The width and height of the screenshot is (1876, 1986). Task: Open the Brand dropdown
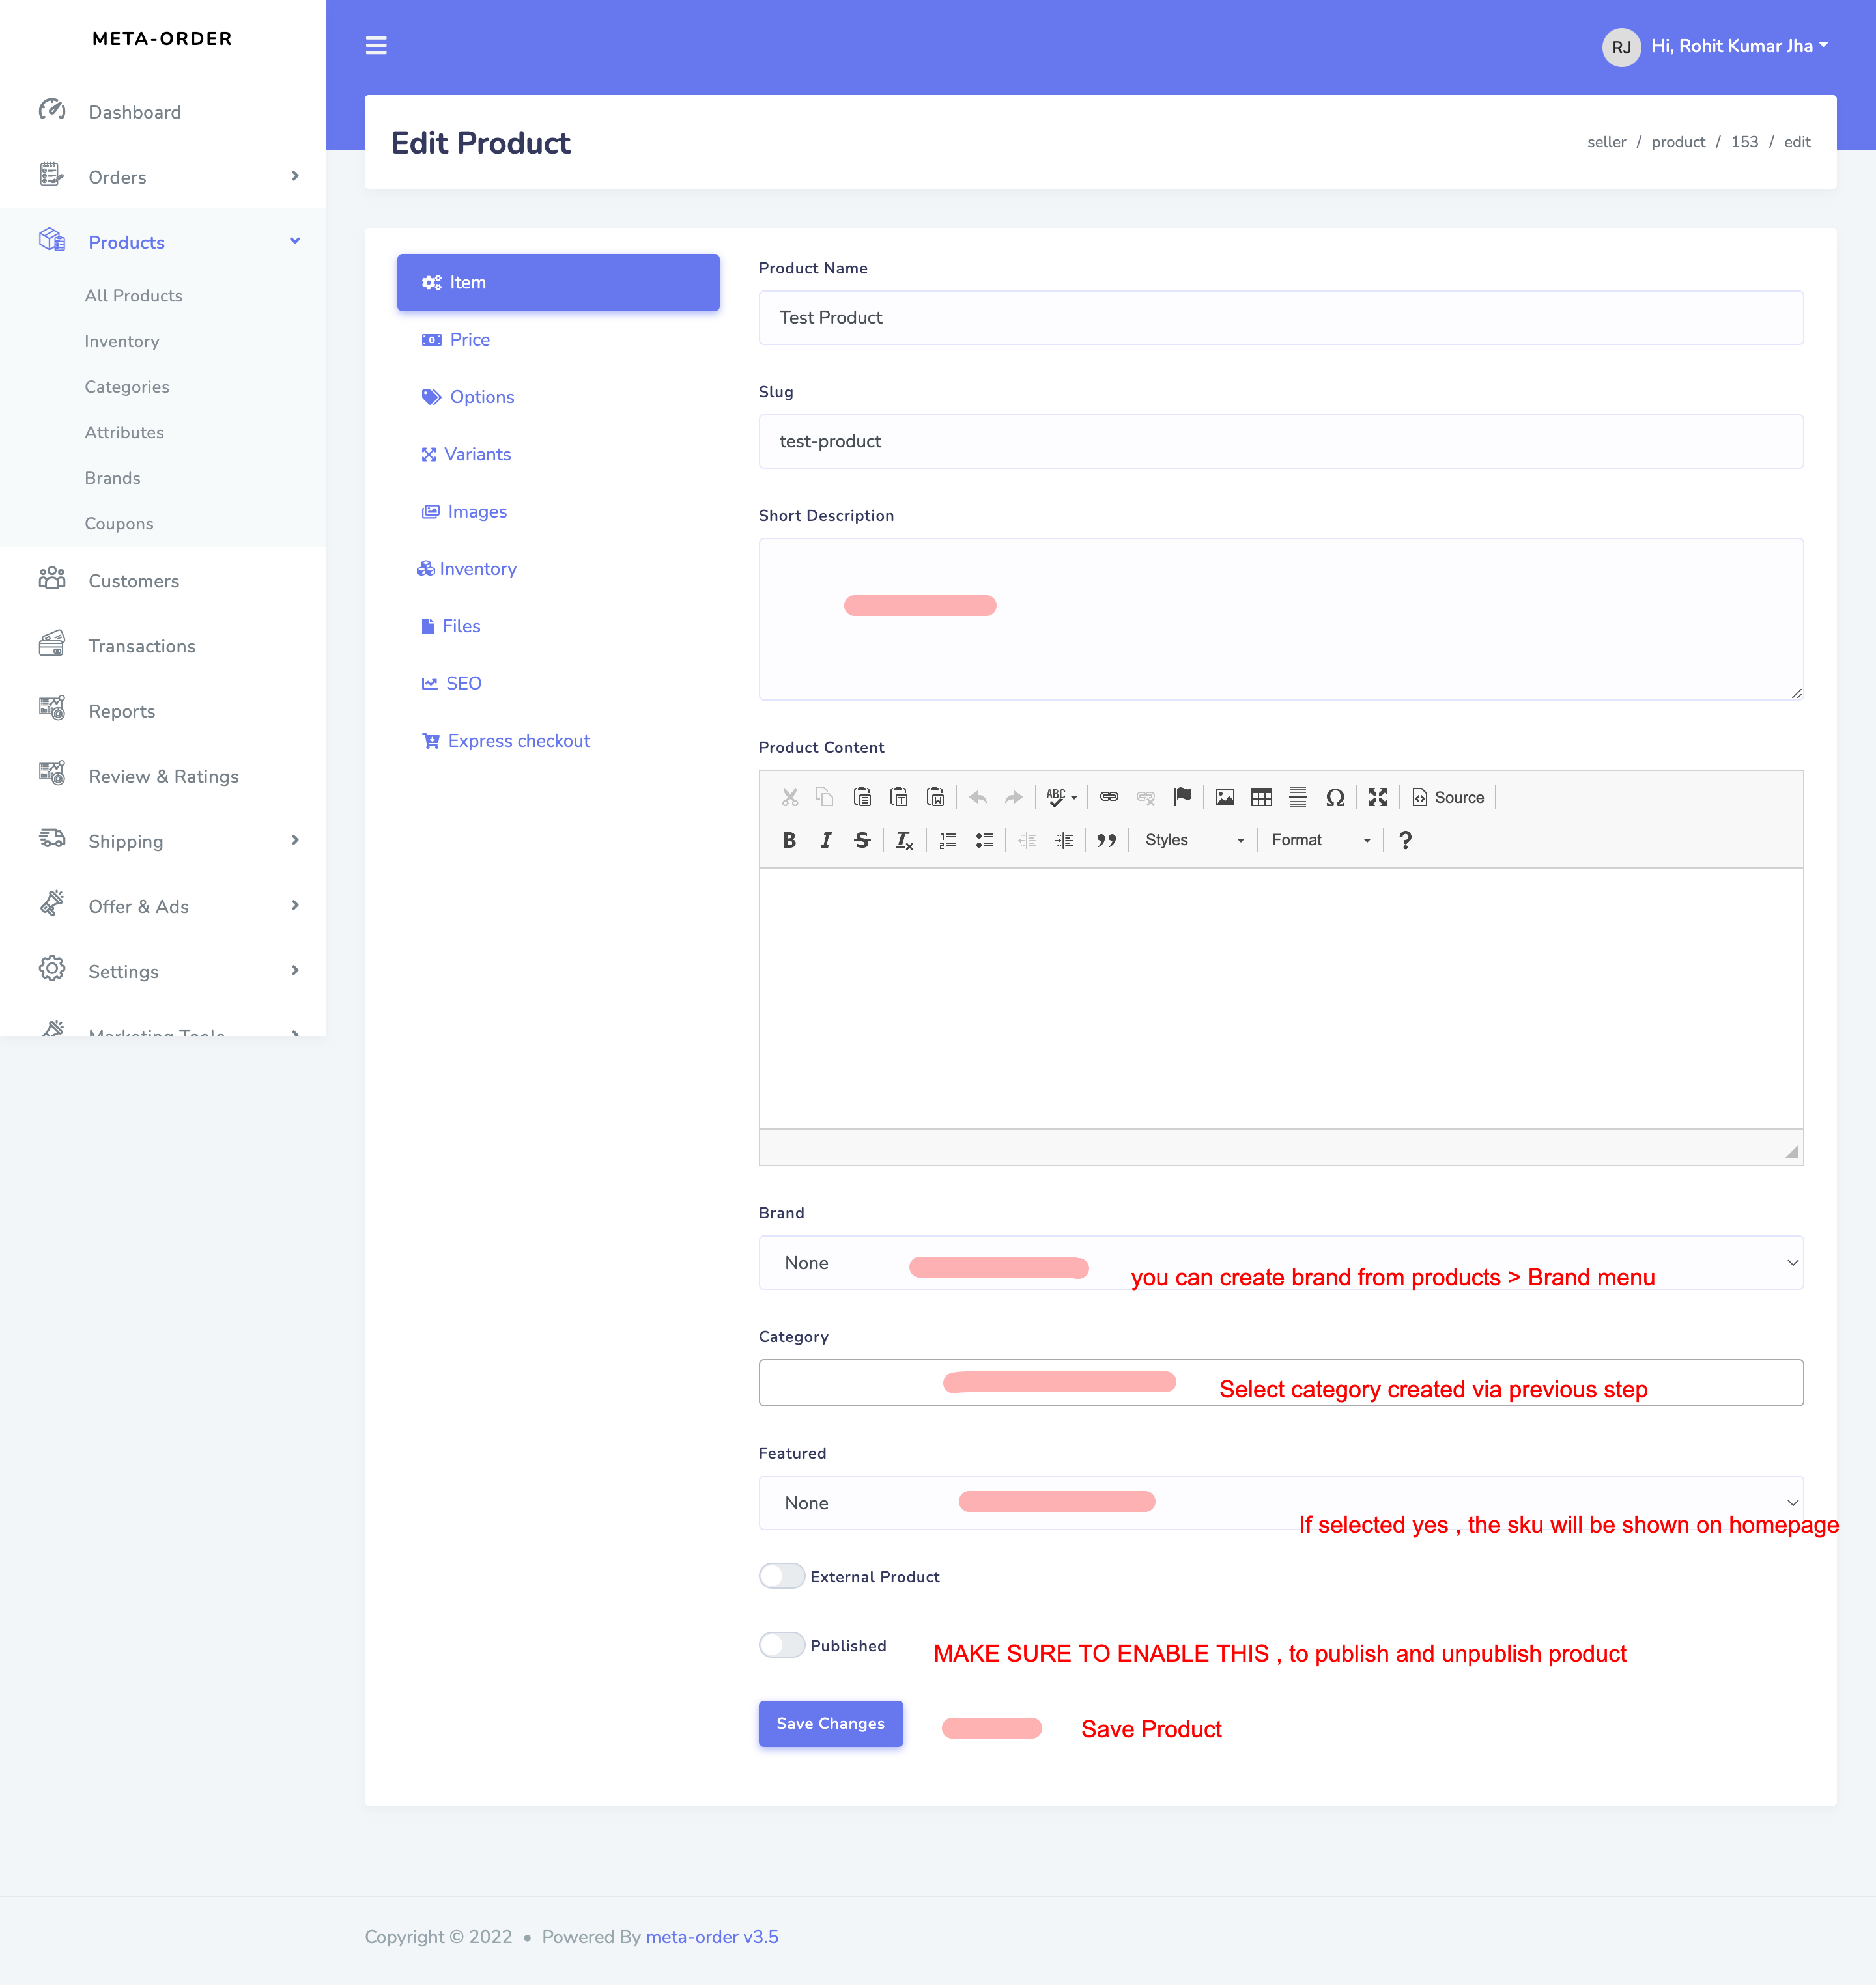1280,1263
